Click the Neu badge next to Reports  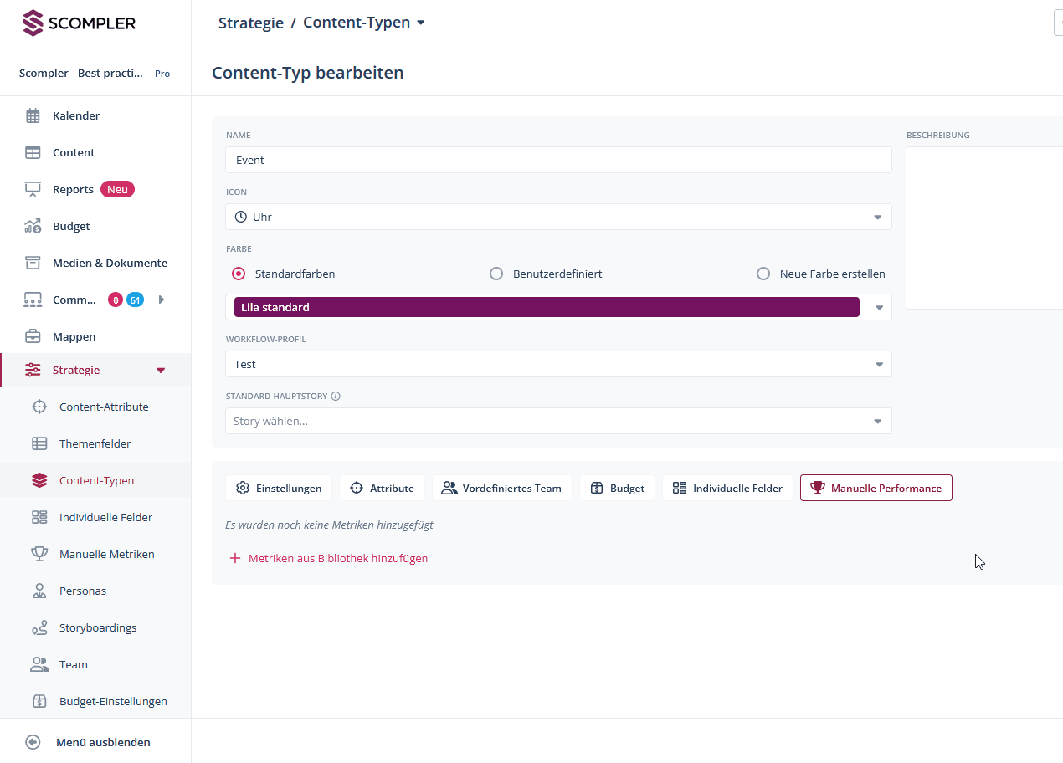point(117,189)
